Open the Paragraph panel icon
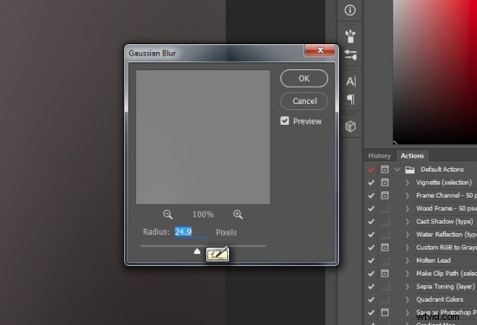This screenshot has height=325, width=477. 350,100
